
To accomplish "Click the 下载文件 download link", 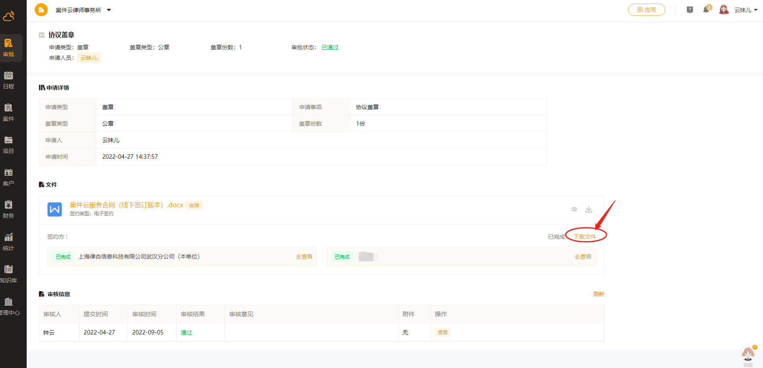I will pos(584,237).
